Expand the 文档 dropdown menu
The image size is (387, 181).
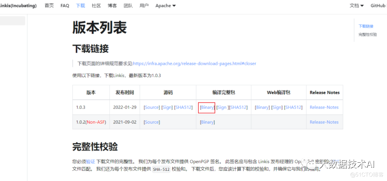tap(357, 6)
